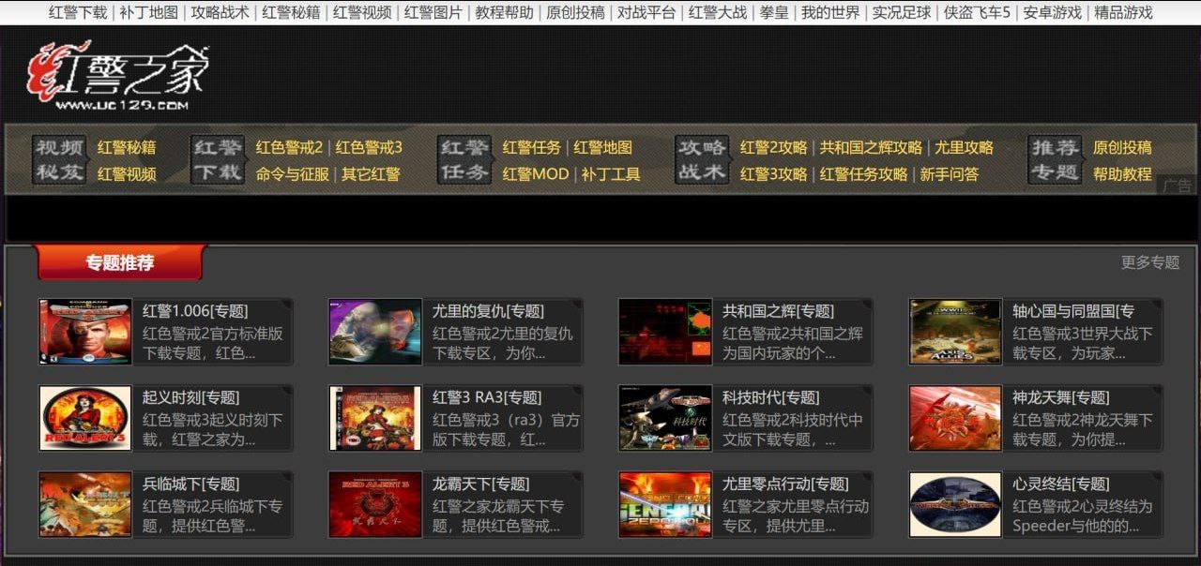Open the 红警任务 nav link

(532, 147)
